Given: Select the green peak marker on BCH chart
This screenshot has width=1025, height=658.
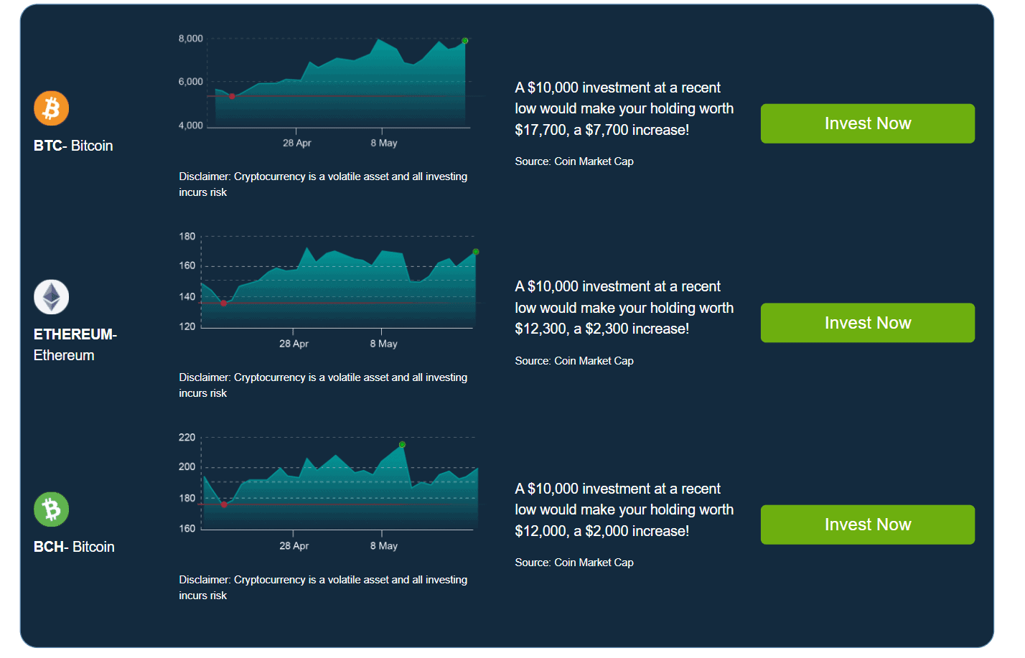Looking at the screenshot, I should click(x=402, y=446).
